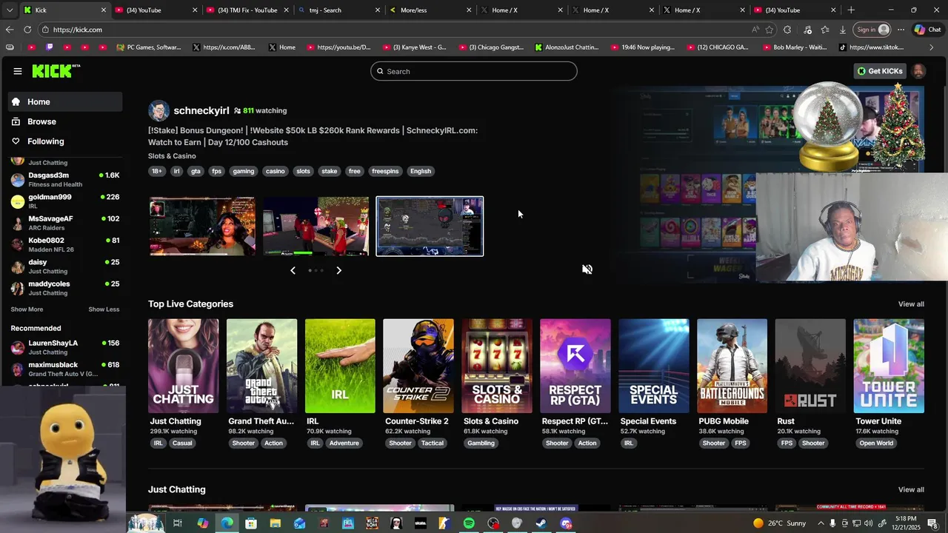The height and width of the screenshot is (533, 948).
Task: Open maddycoles channel in sidebar
Action: click(65, 288)
